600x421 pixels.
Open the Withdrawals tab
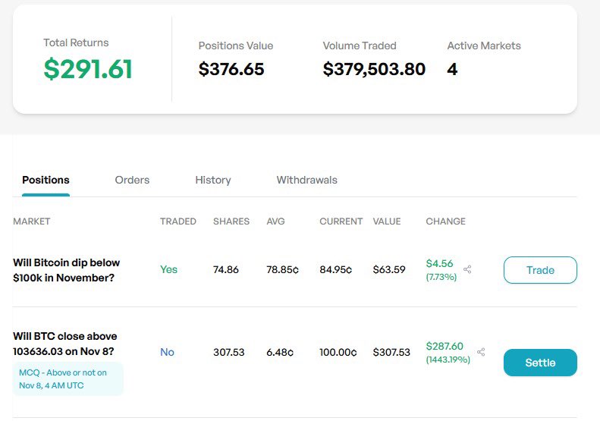pyautogui.click(x=307, y=180)
